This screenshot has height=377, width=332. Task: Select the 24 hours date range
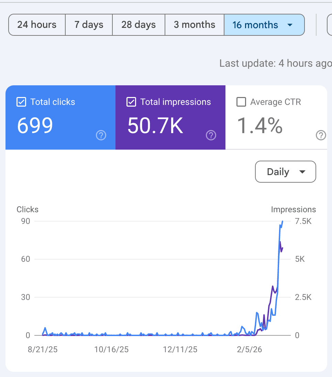[x=36, y=24]
